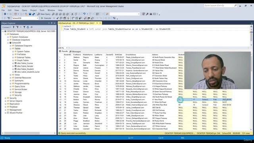Screen dimensions: 254x143
Task: Toggle IntelliSense enabled button
Action: coord(68,18)
